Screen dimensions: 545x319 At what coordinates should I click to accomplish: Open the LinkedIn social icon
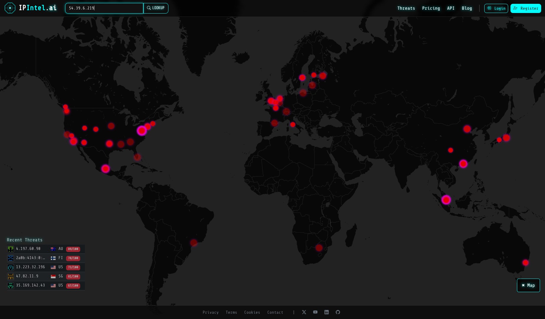326,312
